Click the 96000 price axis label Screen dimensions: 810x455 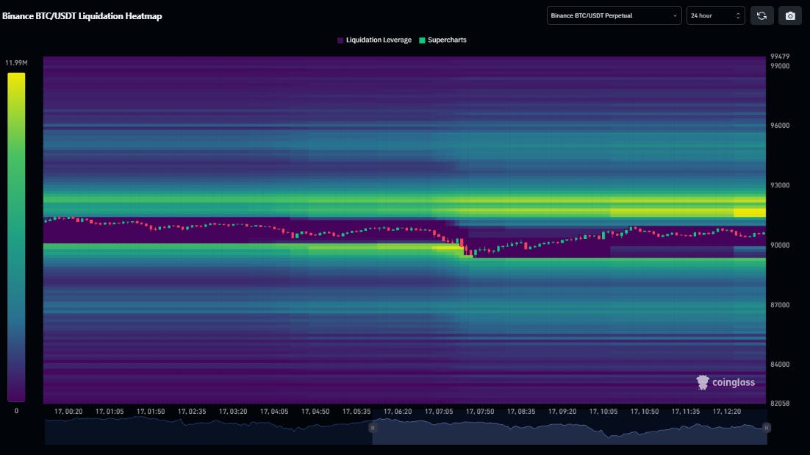point(780,126)
